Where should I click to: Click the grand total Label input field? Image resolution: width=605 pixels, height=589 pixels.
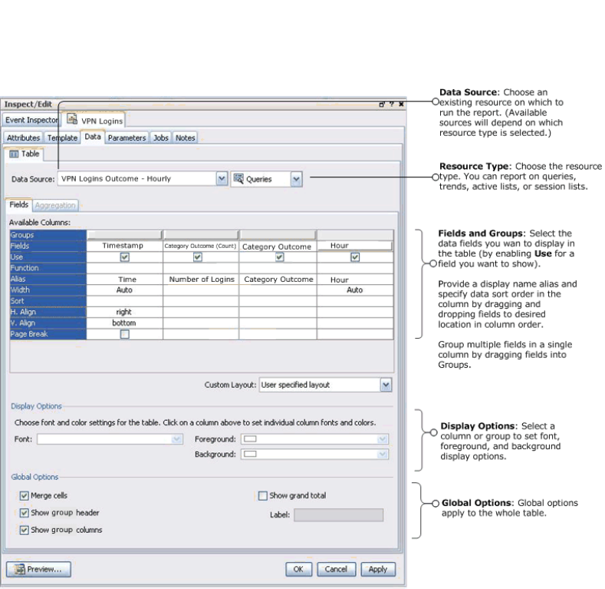[338, 515]
